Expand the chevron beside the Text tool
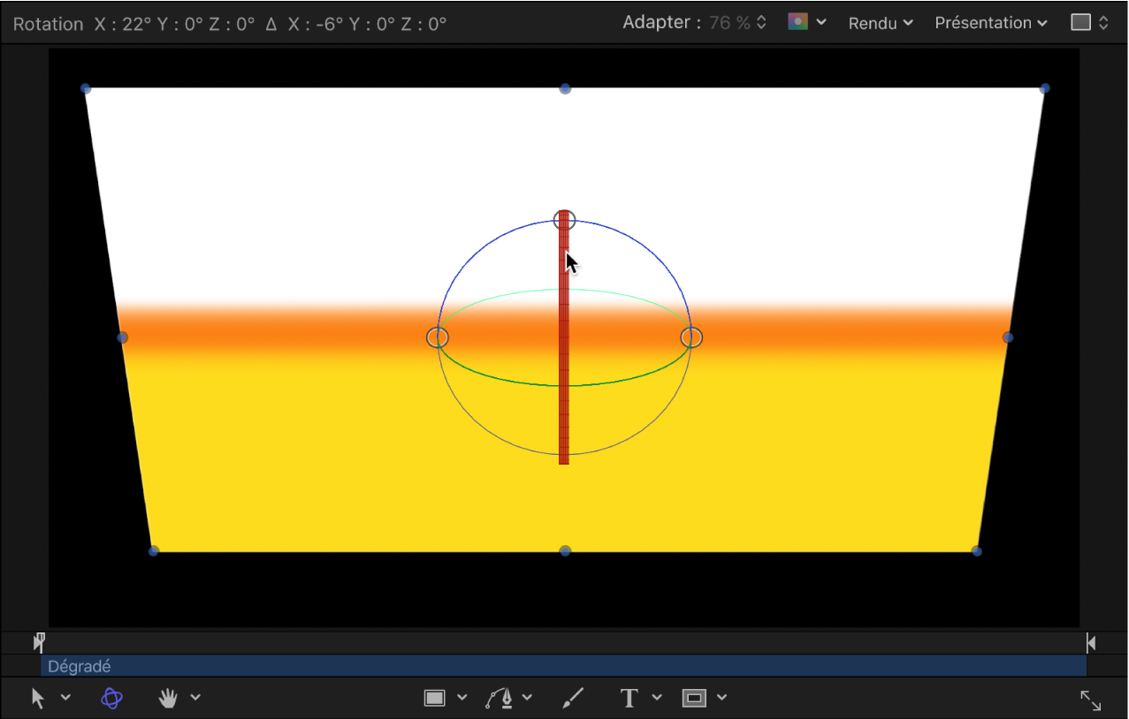The image size is (1129, 719). 657,698
